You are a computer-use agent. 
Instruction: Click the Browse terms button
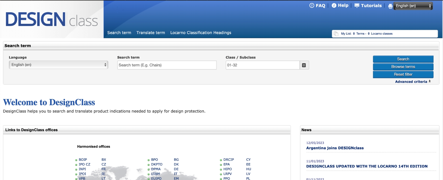[403, 67]
